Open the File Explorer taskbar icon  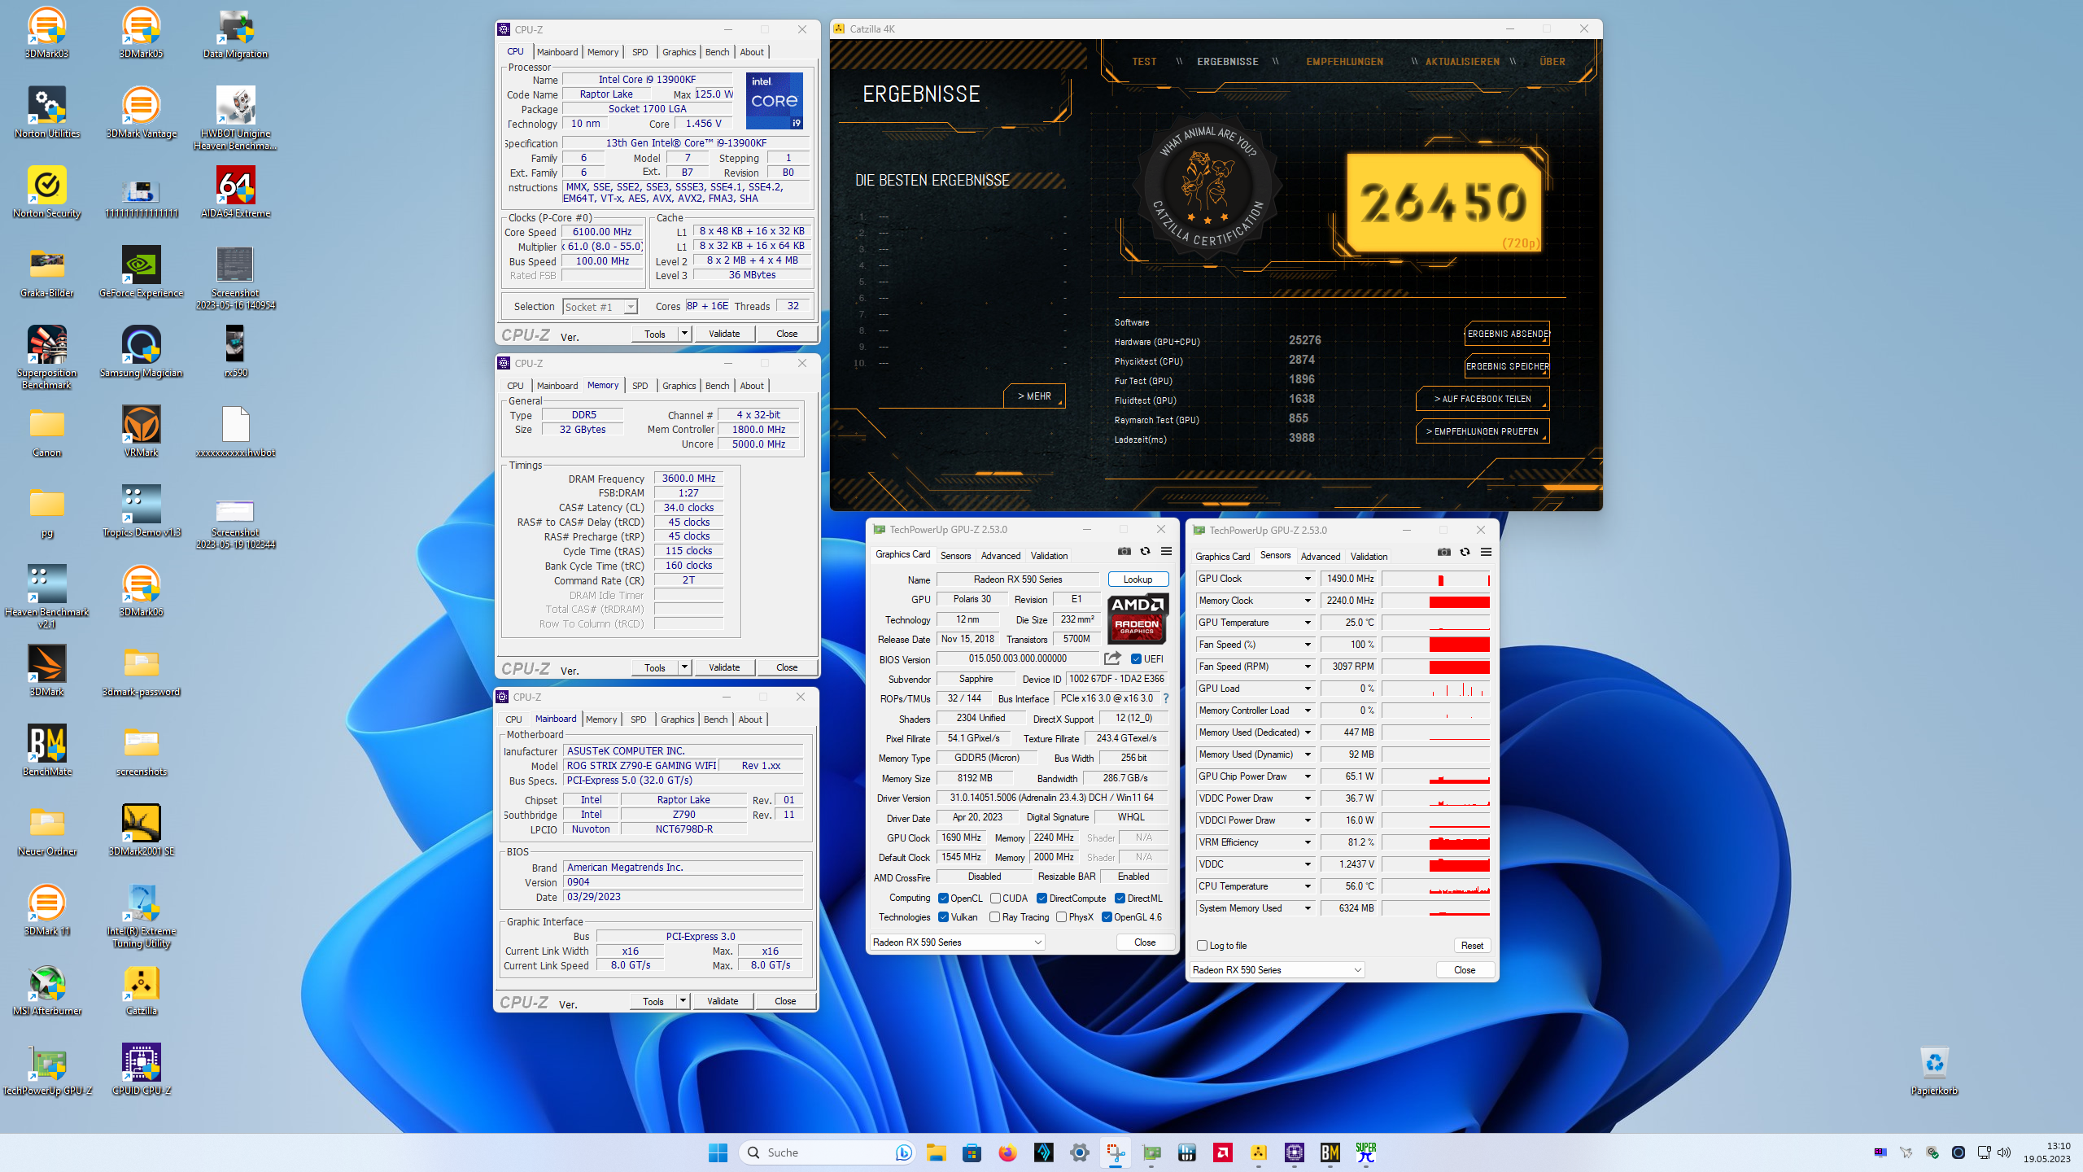click(x=936, y=1152)
